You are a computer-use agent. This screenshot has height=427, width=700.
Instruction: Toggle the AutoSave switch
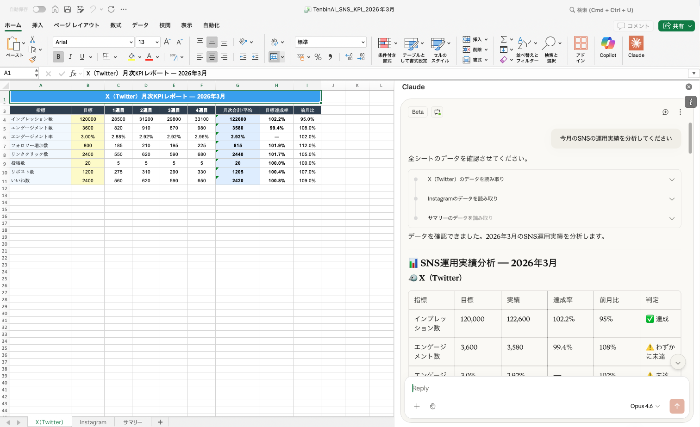39,9
